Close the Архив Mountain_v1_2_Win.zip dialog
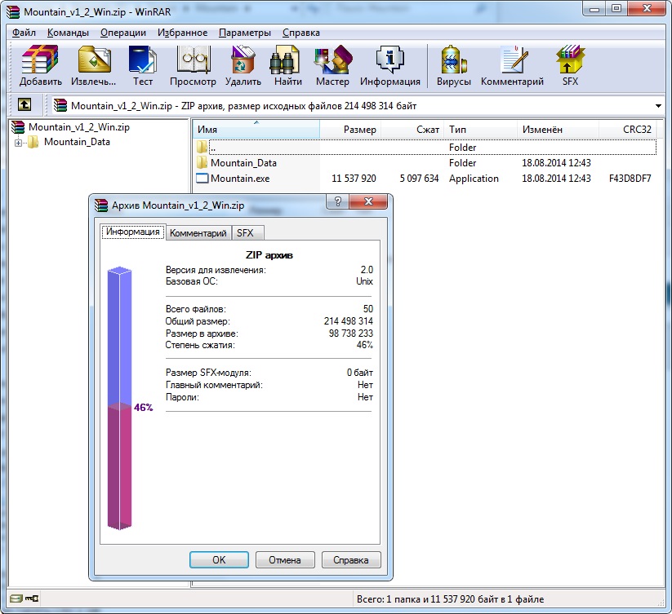The height and width of the screenshot is (614, 672). 368,201
